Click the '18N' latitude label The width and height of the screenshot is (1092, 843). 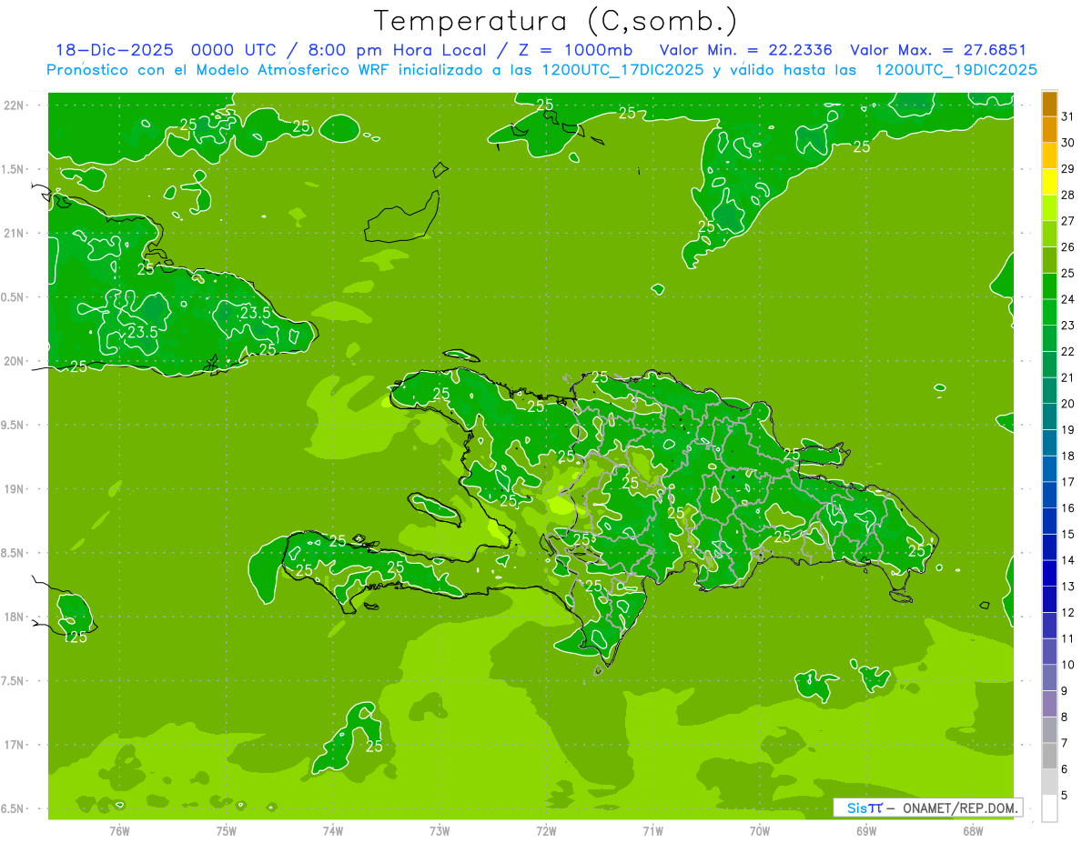15,617
